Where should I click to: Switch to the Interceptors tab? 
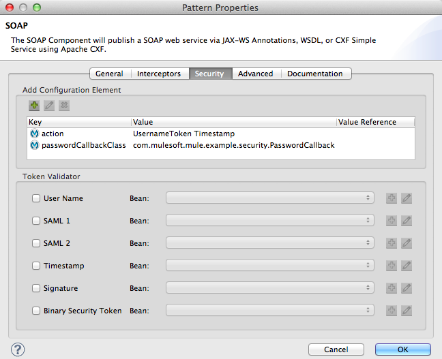click(x=159, y=74)
